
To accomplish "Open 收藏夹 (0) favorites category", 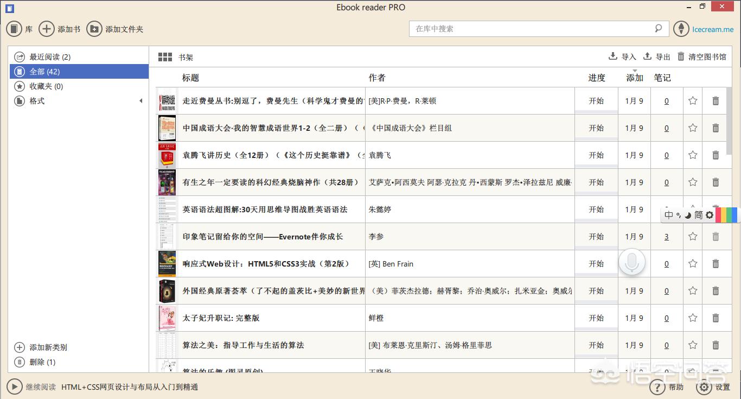I will tap(46, 86).
